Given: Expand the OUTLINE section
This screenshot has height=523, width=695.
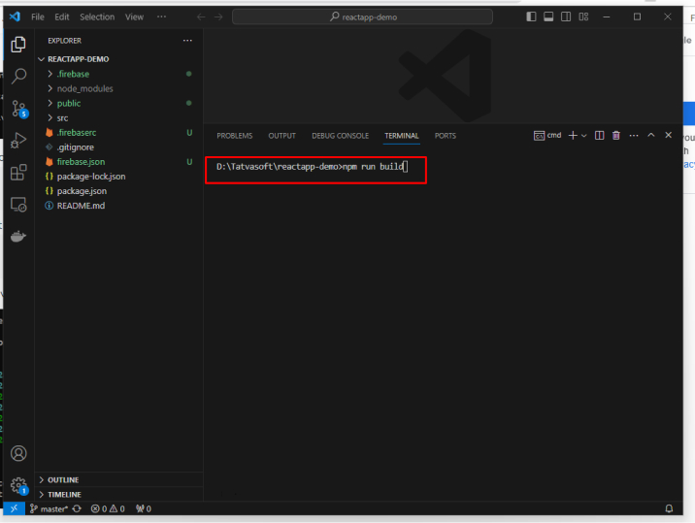Looking at the screenshot, I should pos(63,480).
